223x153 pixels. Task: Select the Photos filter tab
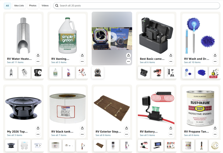[33, 6]
